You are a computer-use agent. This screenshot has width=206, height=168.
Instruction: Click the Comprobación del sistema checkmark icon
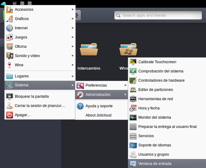point(133,71)
